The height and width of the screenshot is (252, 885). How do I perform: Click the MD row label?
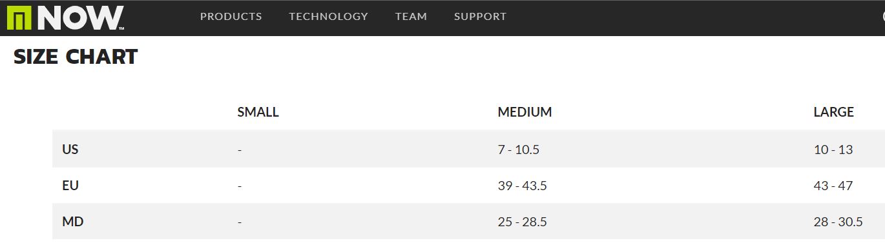[73, 222]
